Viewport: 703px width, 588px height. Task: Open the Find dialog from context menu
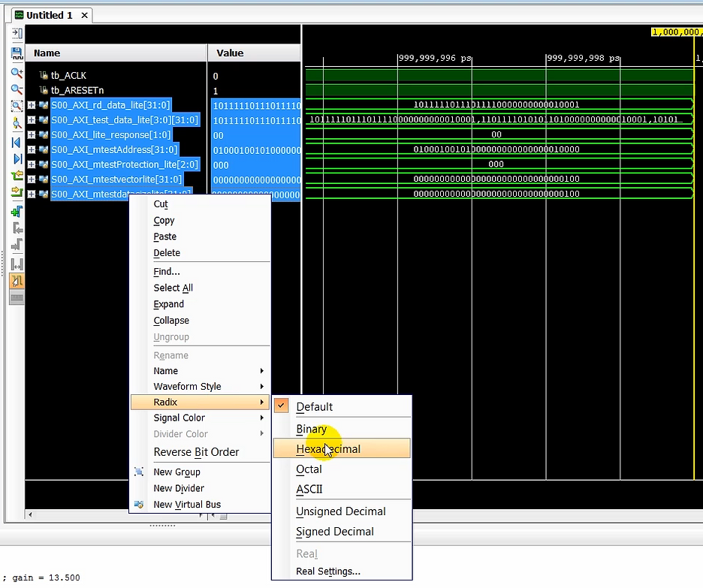[164, 271]
